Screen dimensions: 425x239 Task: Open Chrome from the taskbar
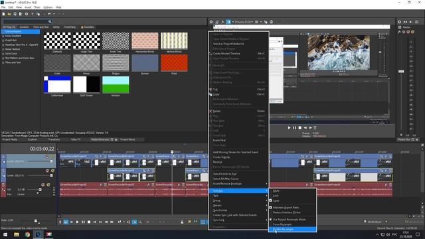(27, 234)
